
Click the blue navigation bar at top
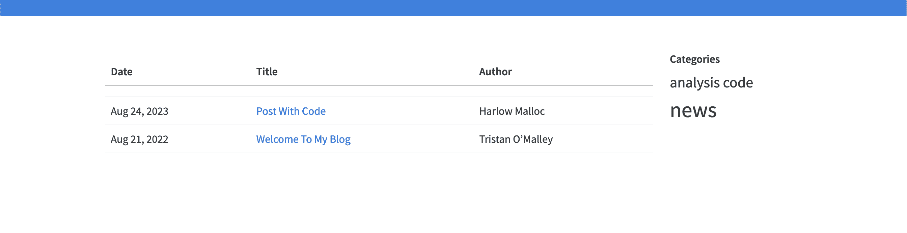coord(453,8)
